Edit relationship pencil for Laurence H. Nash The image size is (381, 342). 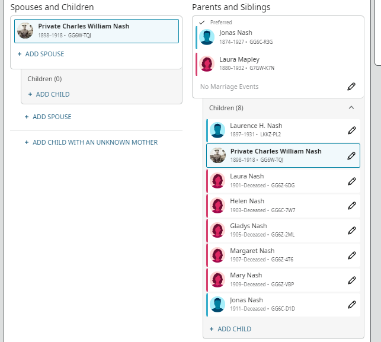click(x=351, y=130)
